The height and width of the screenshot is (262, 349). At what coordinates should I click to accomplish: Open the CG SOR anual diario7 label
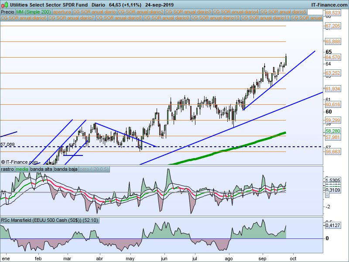pyautogui.click(x=72, y=18)
